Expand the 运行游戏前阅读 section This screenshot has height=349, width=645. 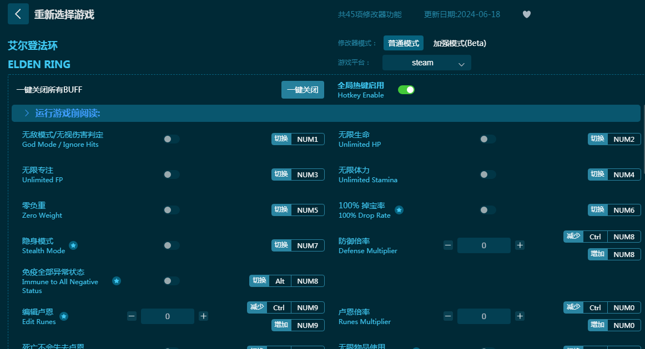(x=326, y=114)
